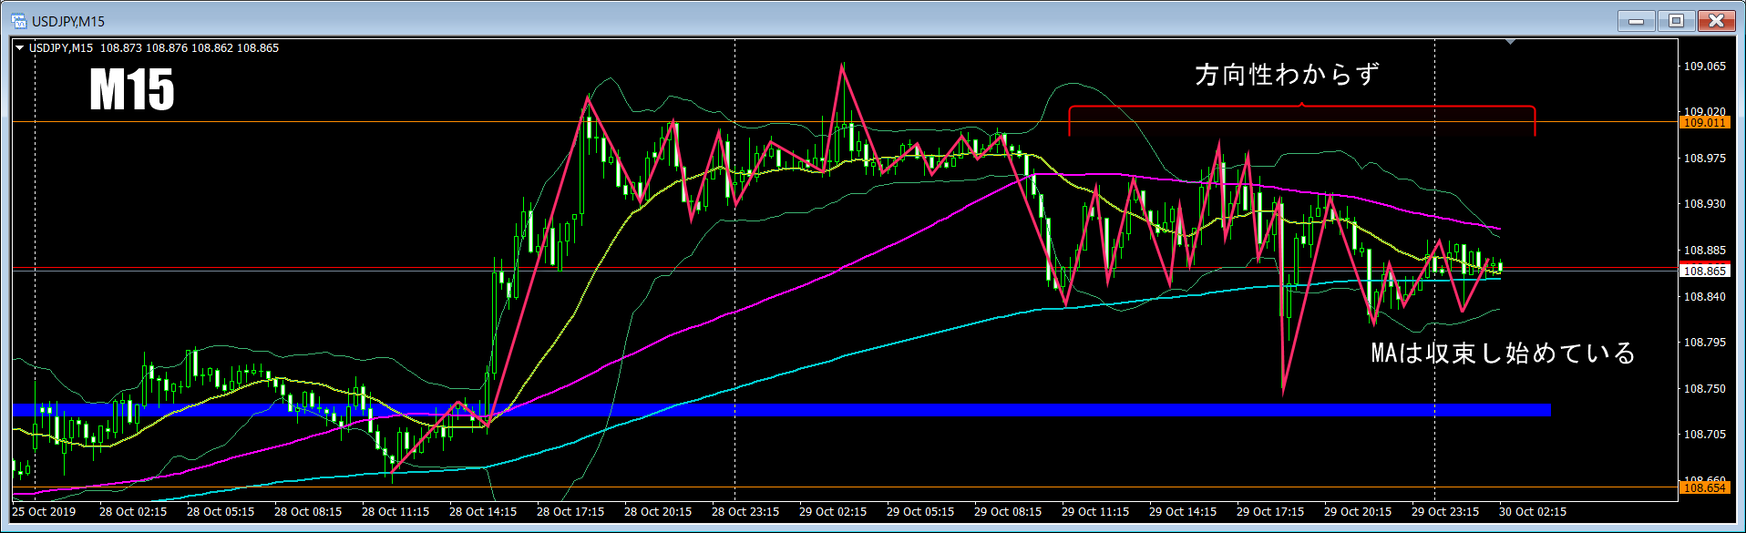Click the 108.750 price axis value
This screenshot has width=1746, height=533.
pyautogui.click(x=1704, y=389)
